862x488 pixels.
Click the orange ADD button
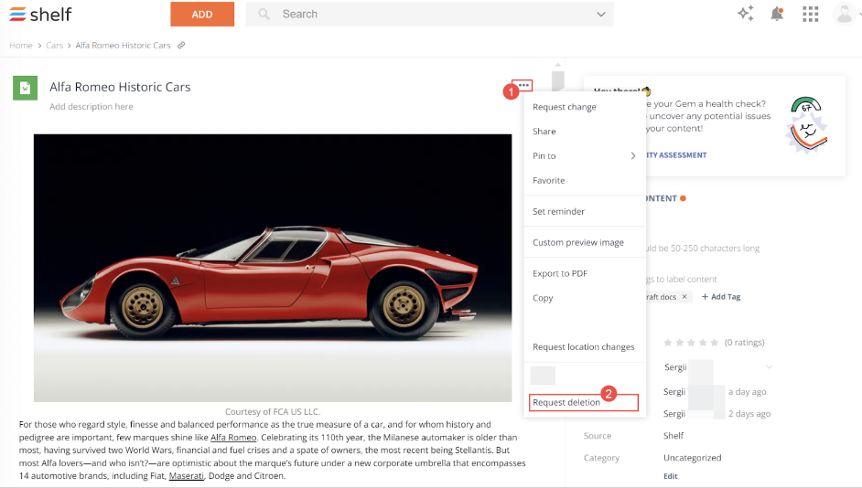coord(202,15)
